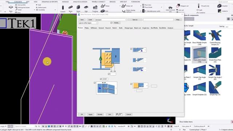Viewport: 233px width, 131px height.
Task: Toggle checkbox beside the first weld-type option image
Action: click(x=131, y=49)
